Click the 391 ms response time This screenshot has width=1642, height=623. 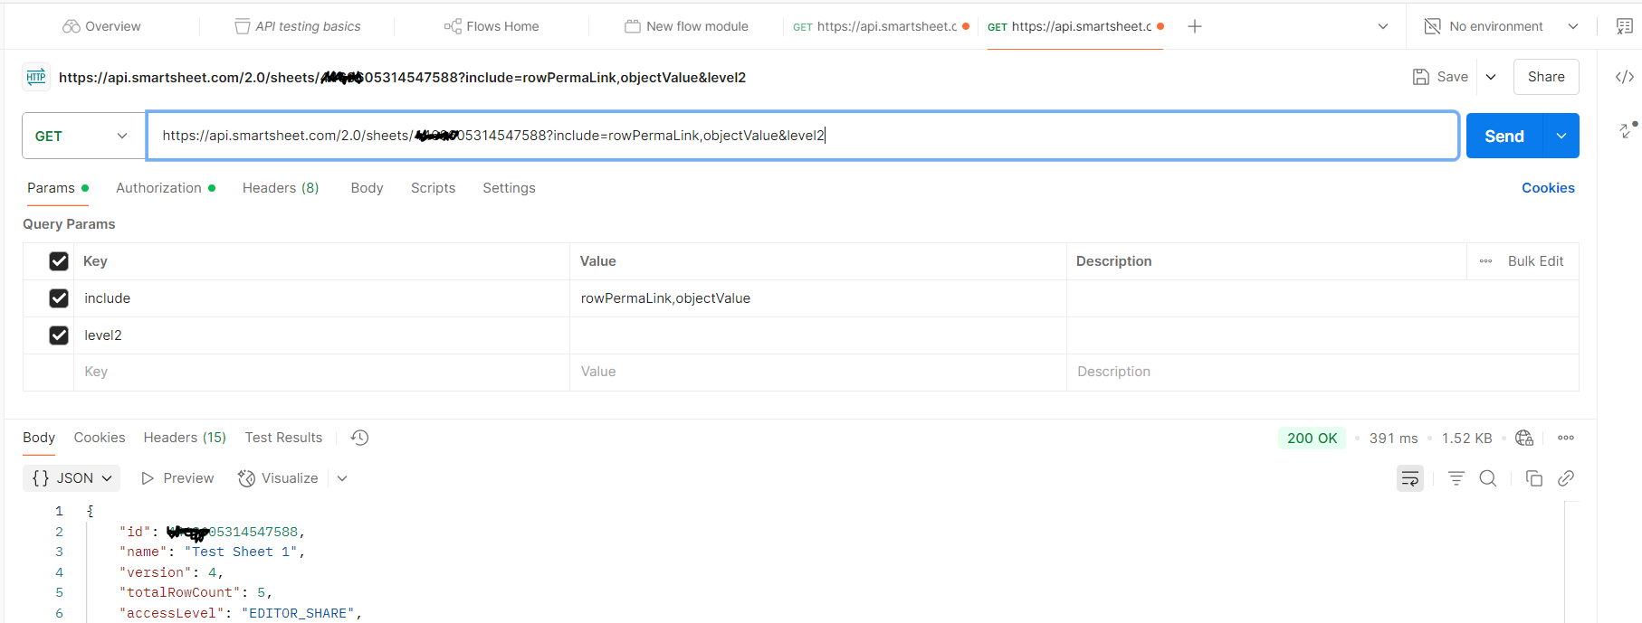[x=1393, y=439]
